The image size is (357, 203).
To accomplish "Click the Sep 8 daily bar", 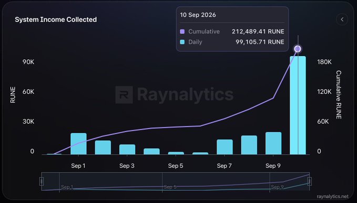I will [249, 145].
